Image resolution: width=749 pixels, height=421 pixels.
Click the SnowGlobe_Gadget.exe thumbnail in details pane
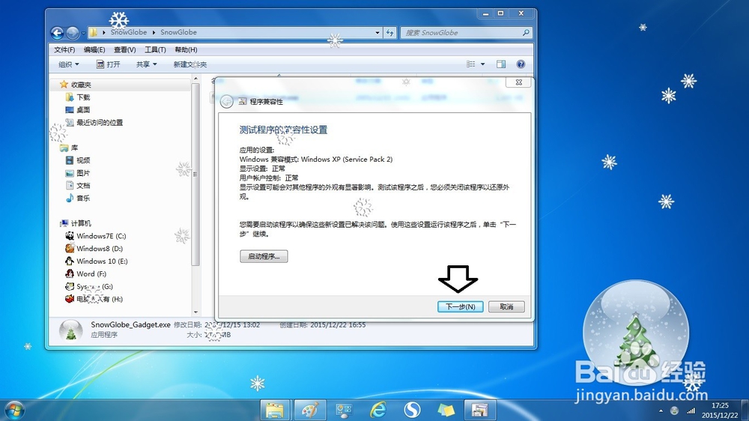(70, 330)
